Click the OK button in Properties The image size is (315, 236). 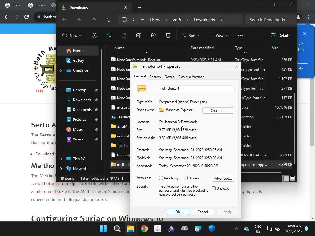click(x=178, y=212)
